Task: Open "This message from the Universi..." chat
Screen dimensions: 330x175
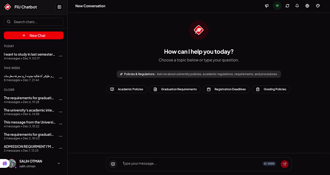Action: pos(30,124)
